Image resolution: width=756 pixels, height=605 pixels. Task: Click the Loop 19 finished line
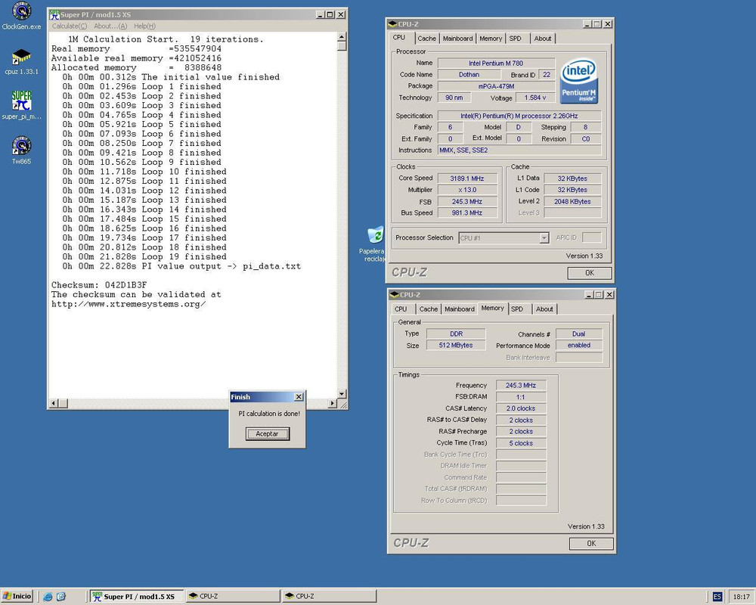[x=144, y=256]
